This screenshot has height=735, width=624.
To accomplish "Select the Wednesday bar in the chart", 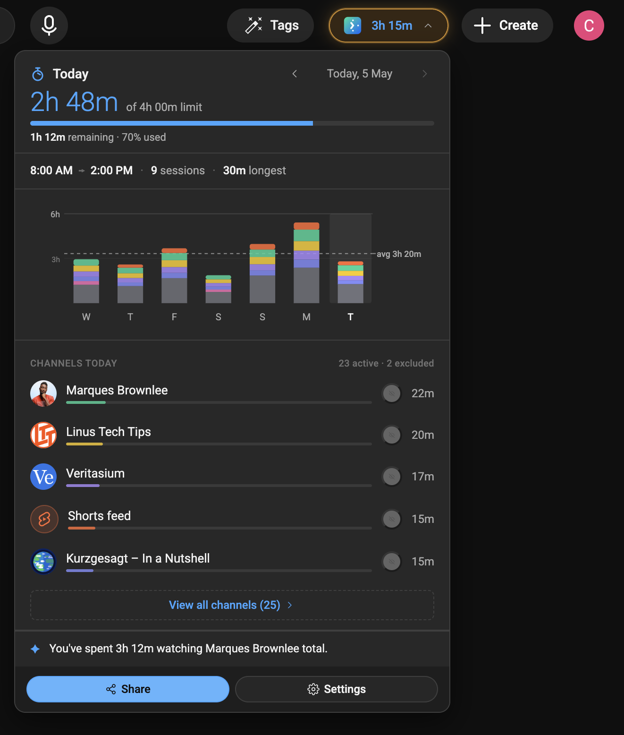I will point(86,281).
